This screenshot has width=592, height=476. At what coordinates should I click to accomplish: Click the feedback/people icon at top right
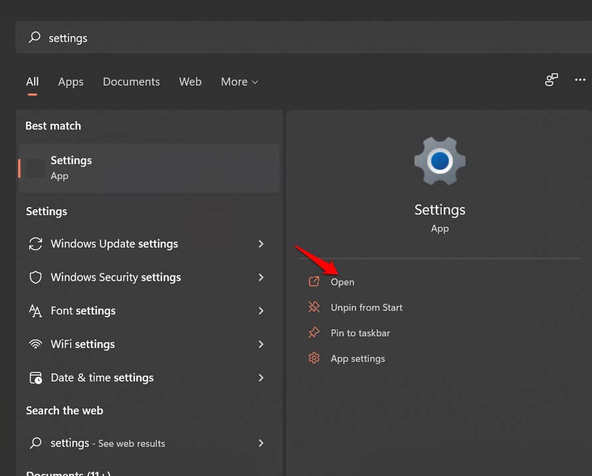coord(551,80)
